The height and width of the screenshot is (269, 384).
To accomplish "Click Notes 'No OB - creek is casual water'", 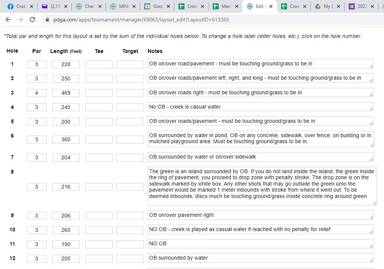I will (261, 107).
